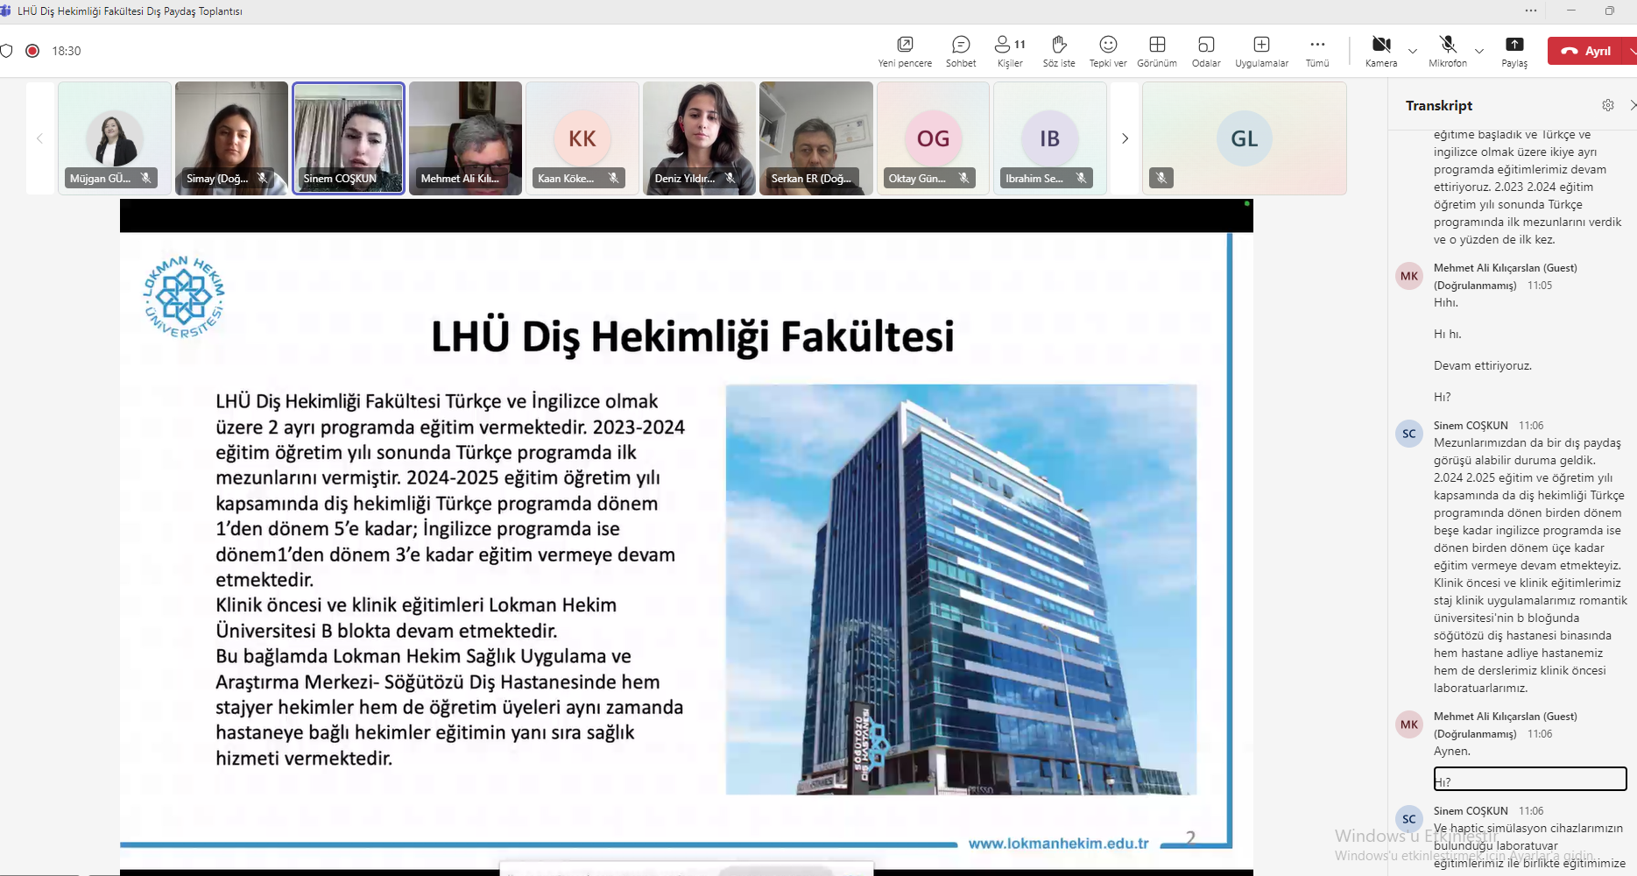
Task: Toggle Kamera on or off
Action: coord(1381,51)
